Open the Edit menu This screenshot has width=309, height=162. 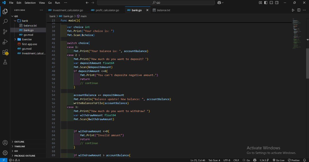(19, 3)
